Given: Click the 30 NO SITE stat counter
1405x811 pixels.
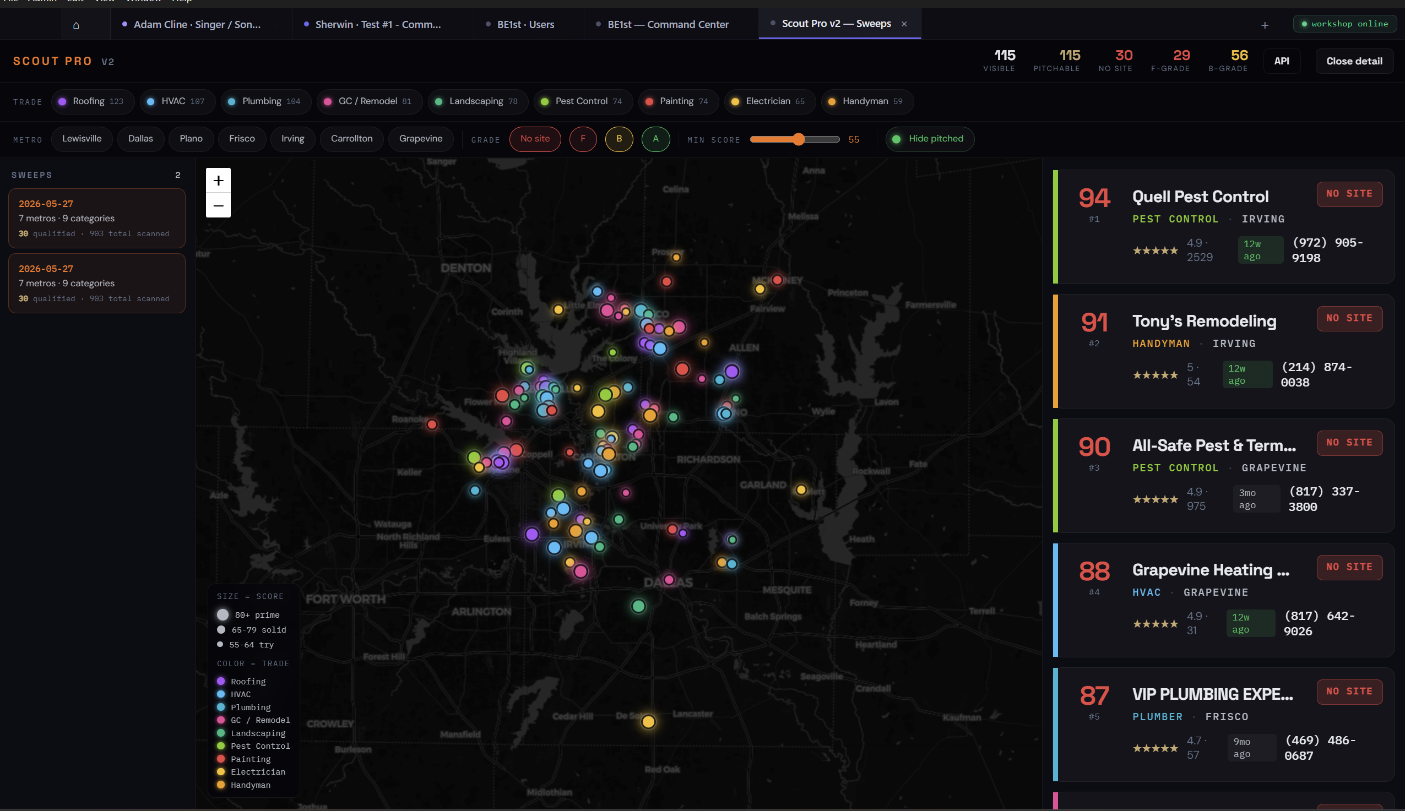Looking at the screenshot, I should click(x=1115, y=60).
